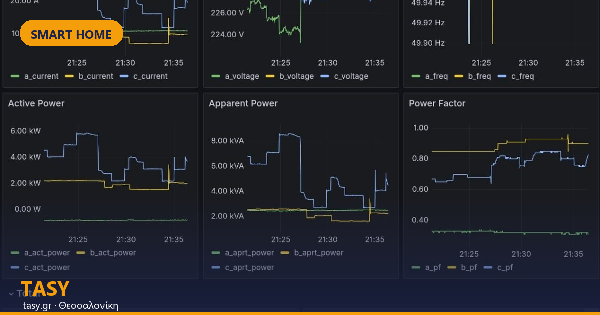This screenshot has height=315, width=600.
Task: Toggle the a_current series in legend
Action: pos(34,76)
